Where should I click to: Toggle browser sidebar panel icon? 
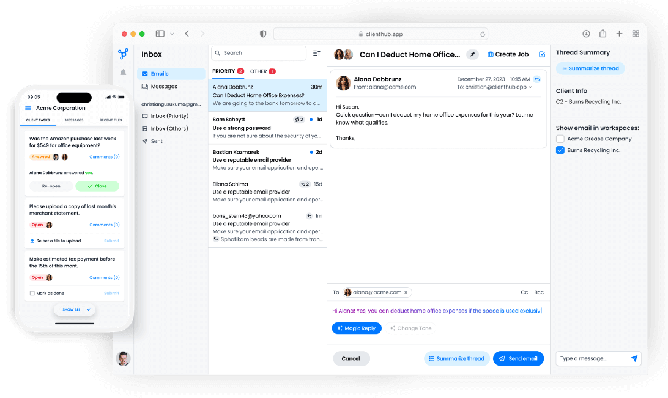tap(160, 34)
